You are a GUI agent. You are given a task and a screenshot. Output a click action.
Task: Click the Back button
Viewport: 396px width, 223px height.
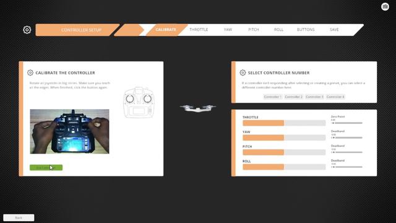point(19,217)
